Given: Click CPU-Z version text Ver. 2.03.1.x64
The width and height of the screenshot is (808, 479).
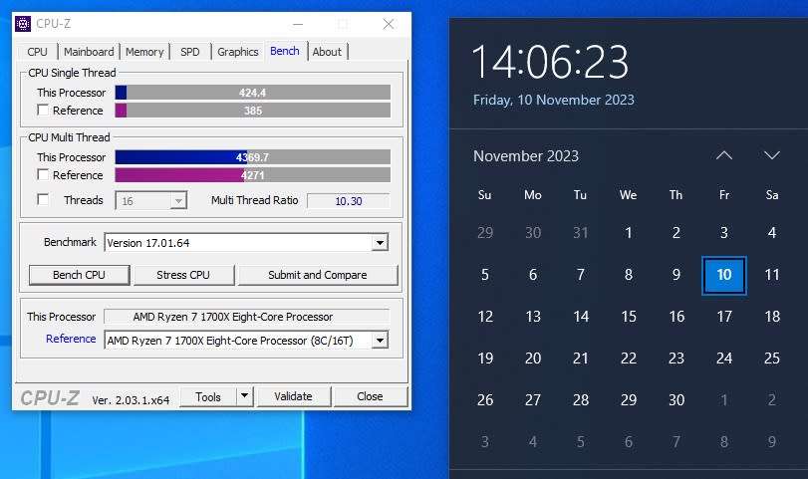Looking at the screenshot, I should tap(131, 400).
